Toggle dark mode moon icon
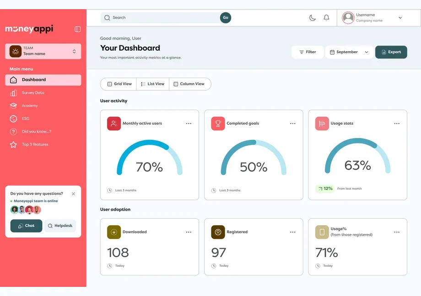Screen dimensions: 421x296 (312, 18)
